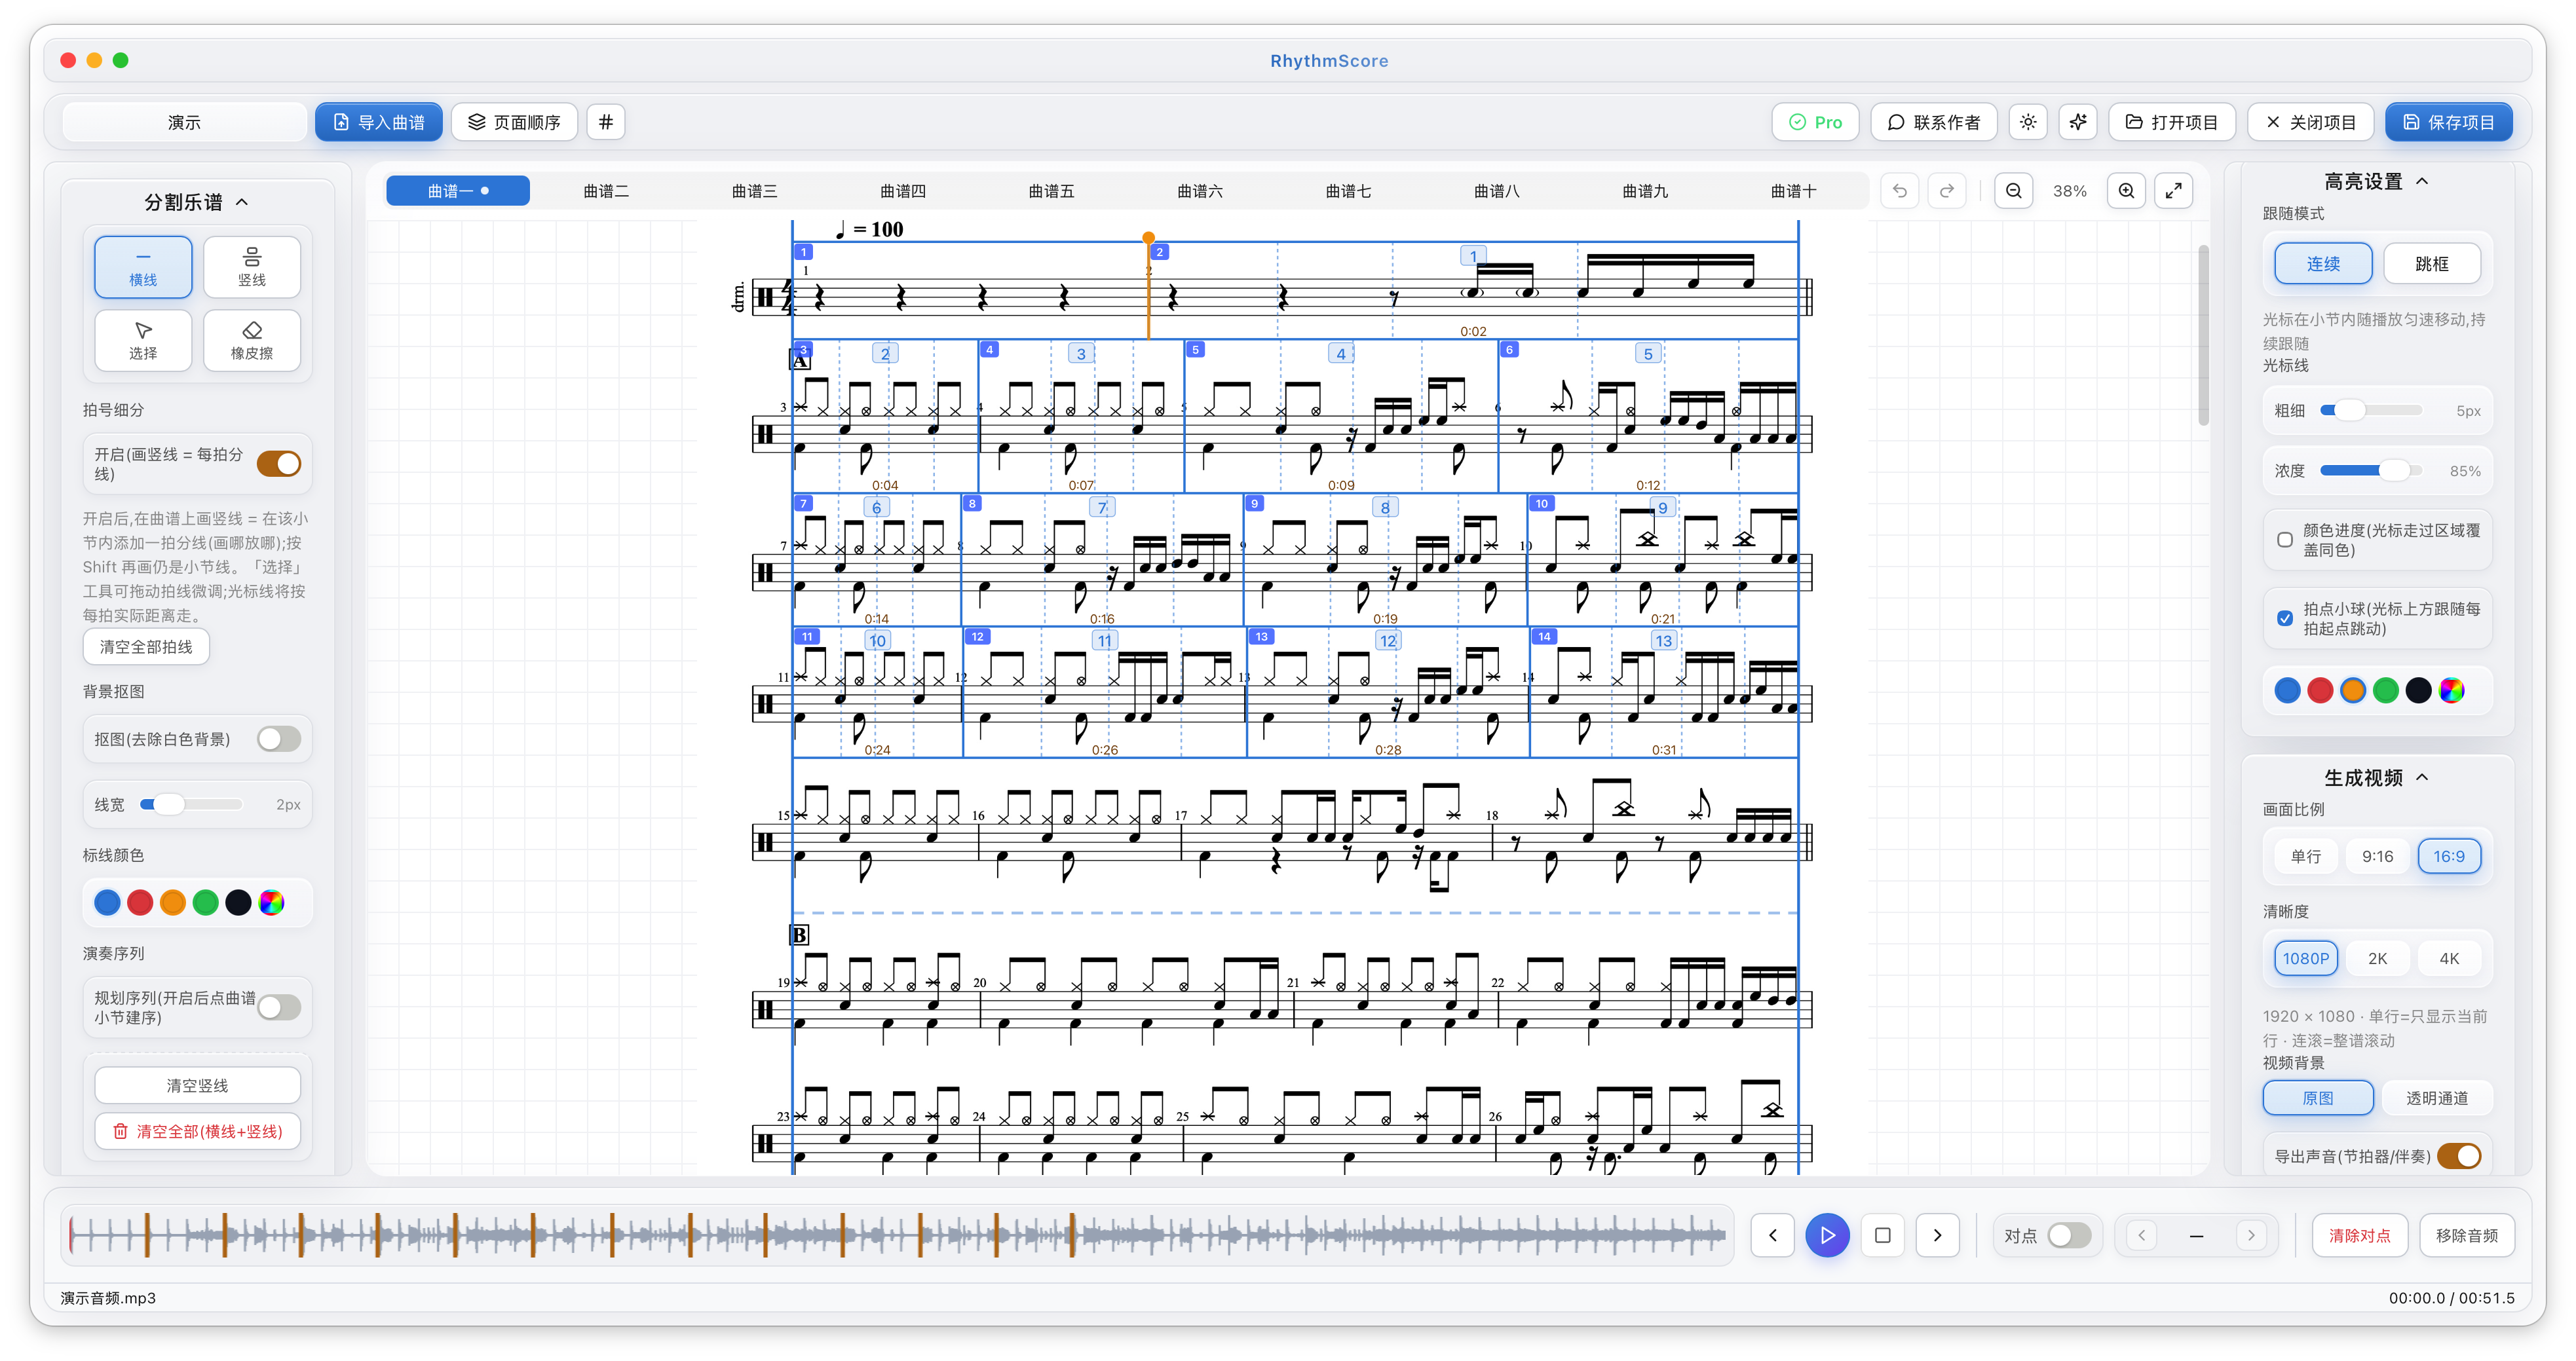Turn off export sound (导出声音) switch
Image resolution: width=2576 pixels, height=1361 pixels.
[x=2460, y=1156]
